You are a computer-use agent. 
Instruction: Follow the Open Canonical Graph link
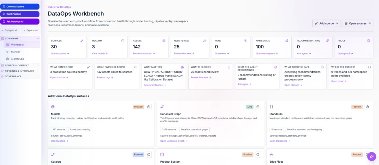[174, 141]
